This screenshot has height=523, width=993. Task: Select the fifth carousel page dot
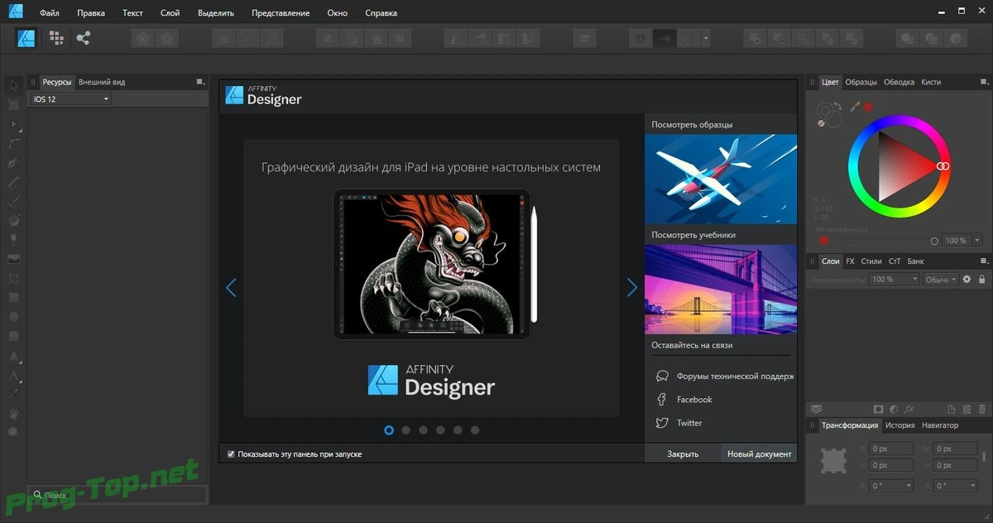pyautogui.click(x=458, y=430)
